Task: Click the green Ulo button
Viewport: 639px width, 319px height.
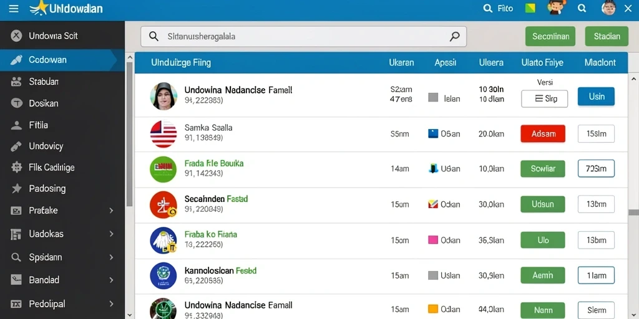Action: pos(543,240)
